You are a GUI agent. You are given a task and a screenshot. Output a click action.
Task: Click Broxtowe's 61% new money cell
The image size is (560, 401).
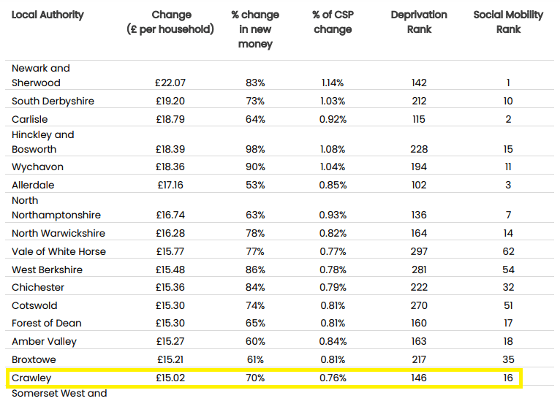(255, 360)
